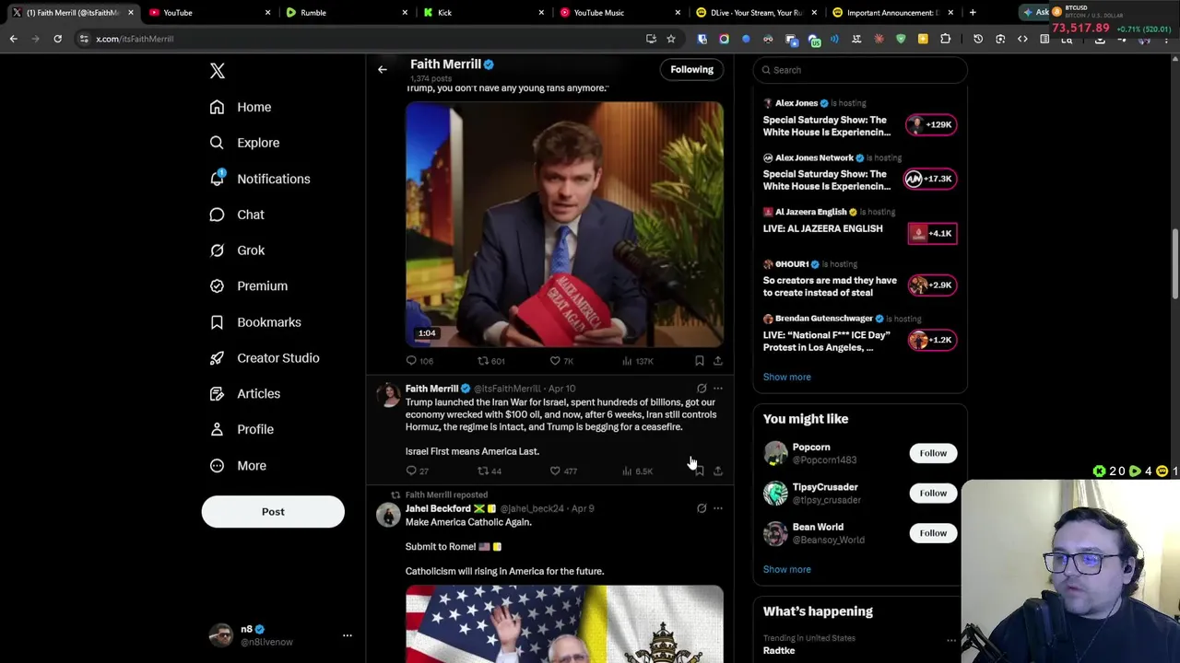Open Creator Studio in sidebar
Viewport: 1180px width, 663px height.
click(265, 358)
